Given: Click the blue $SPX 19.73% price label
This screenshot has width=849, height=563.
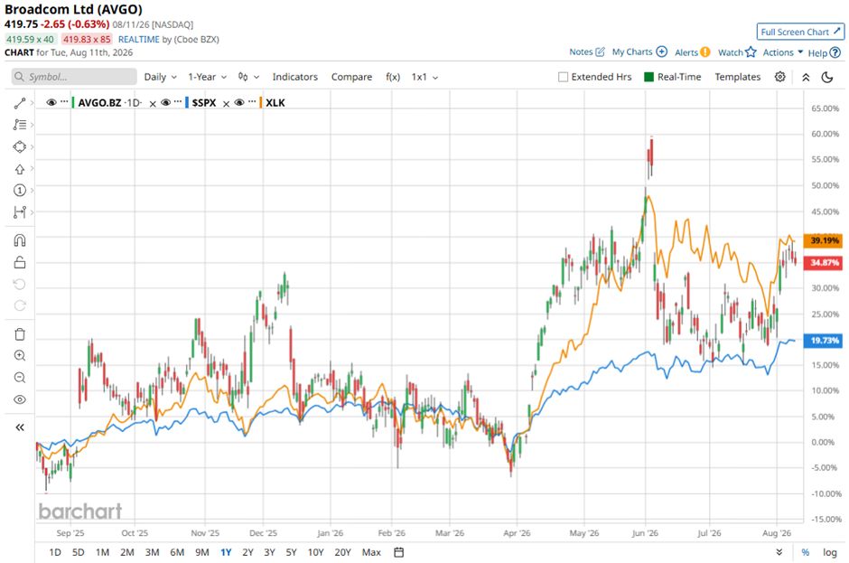Looking at the screenshot, I should coord(824,341).
